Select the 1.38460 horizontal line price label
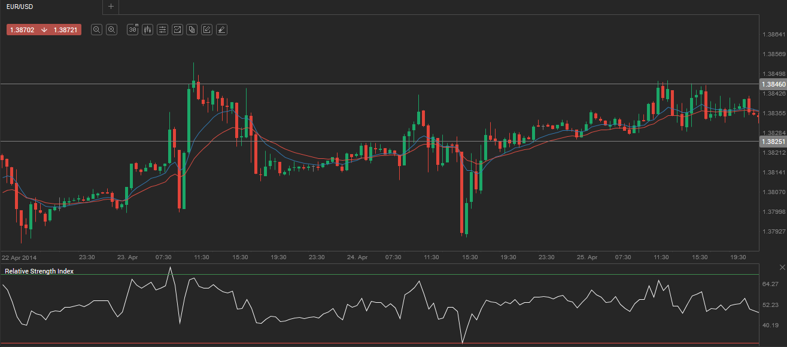The image size is (787, 347). [772, 84]
